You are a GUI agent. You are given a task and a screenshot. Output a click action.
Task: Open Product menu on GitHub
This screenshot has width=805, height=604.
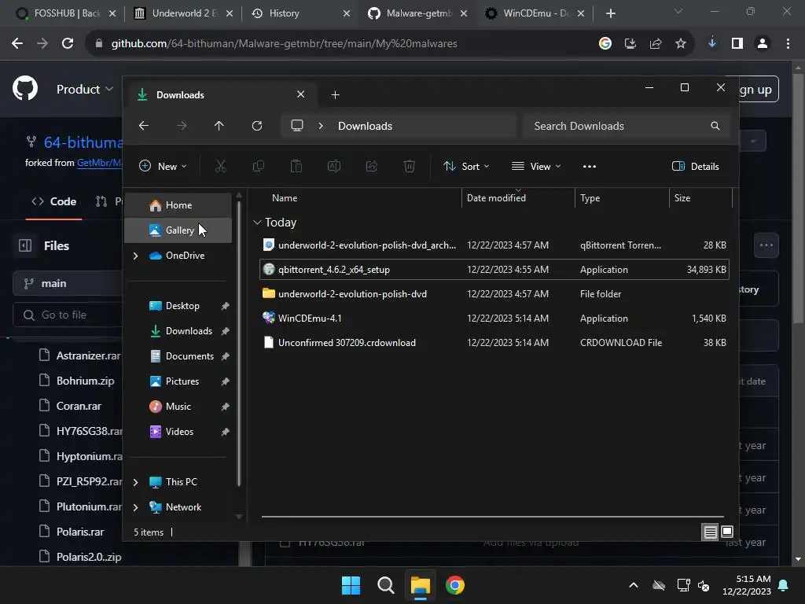pyautogui.click(x=85, y=89)
